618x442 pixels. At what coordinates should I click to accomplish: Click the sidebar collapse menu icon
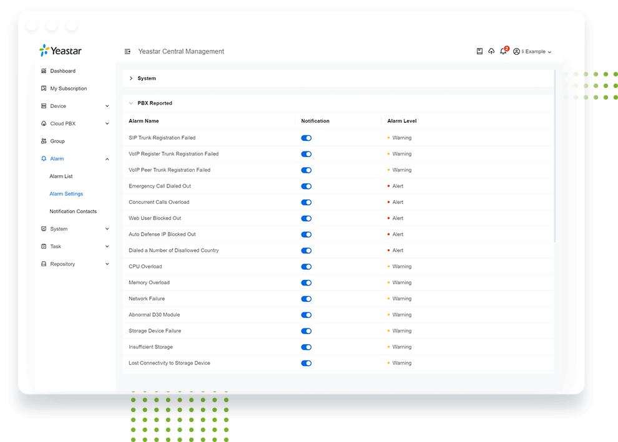click(x=127, y=52)
